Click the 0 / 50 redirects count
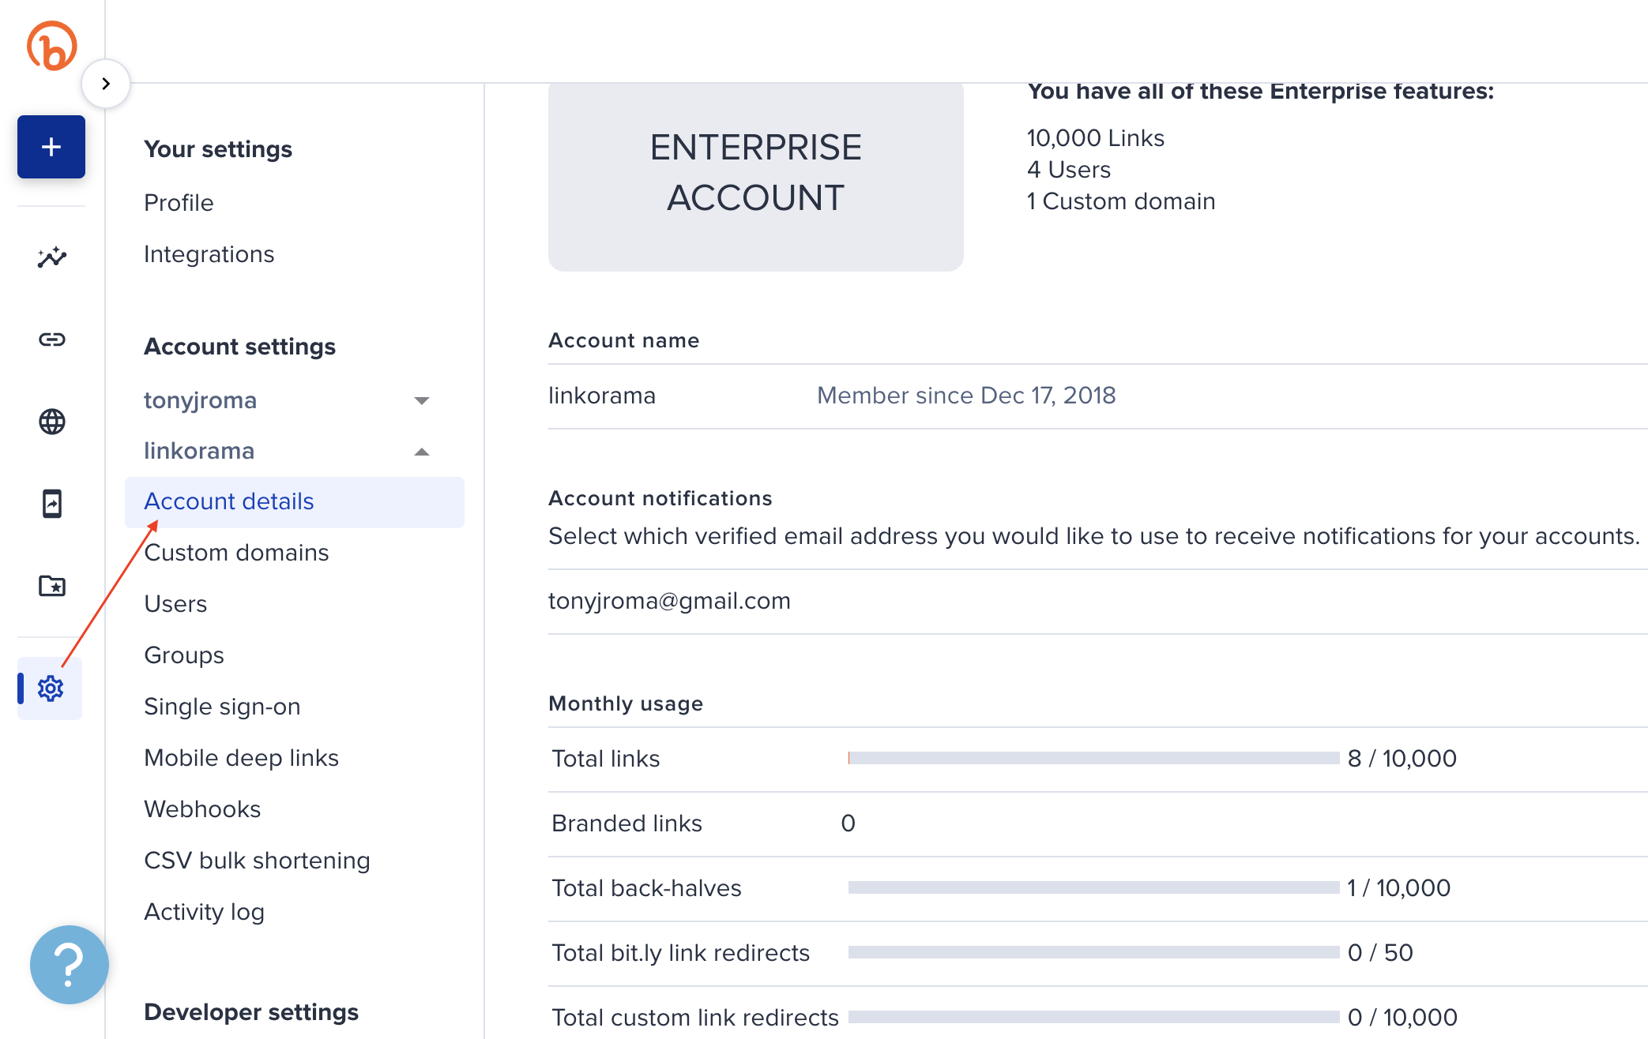Screen dimensions: 1648x1039 click(1380, 953)
